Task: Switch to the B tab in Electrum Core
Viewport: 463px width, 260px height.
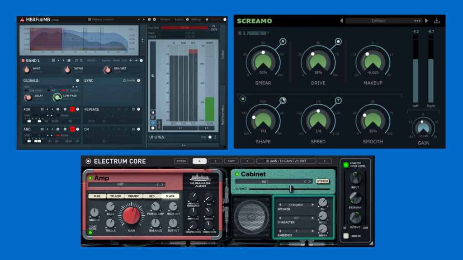Action: [x=214, y=161]
